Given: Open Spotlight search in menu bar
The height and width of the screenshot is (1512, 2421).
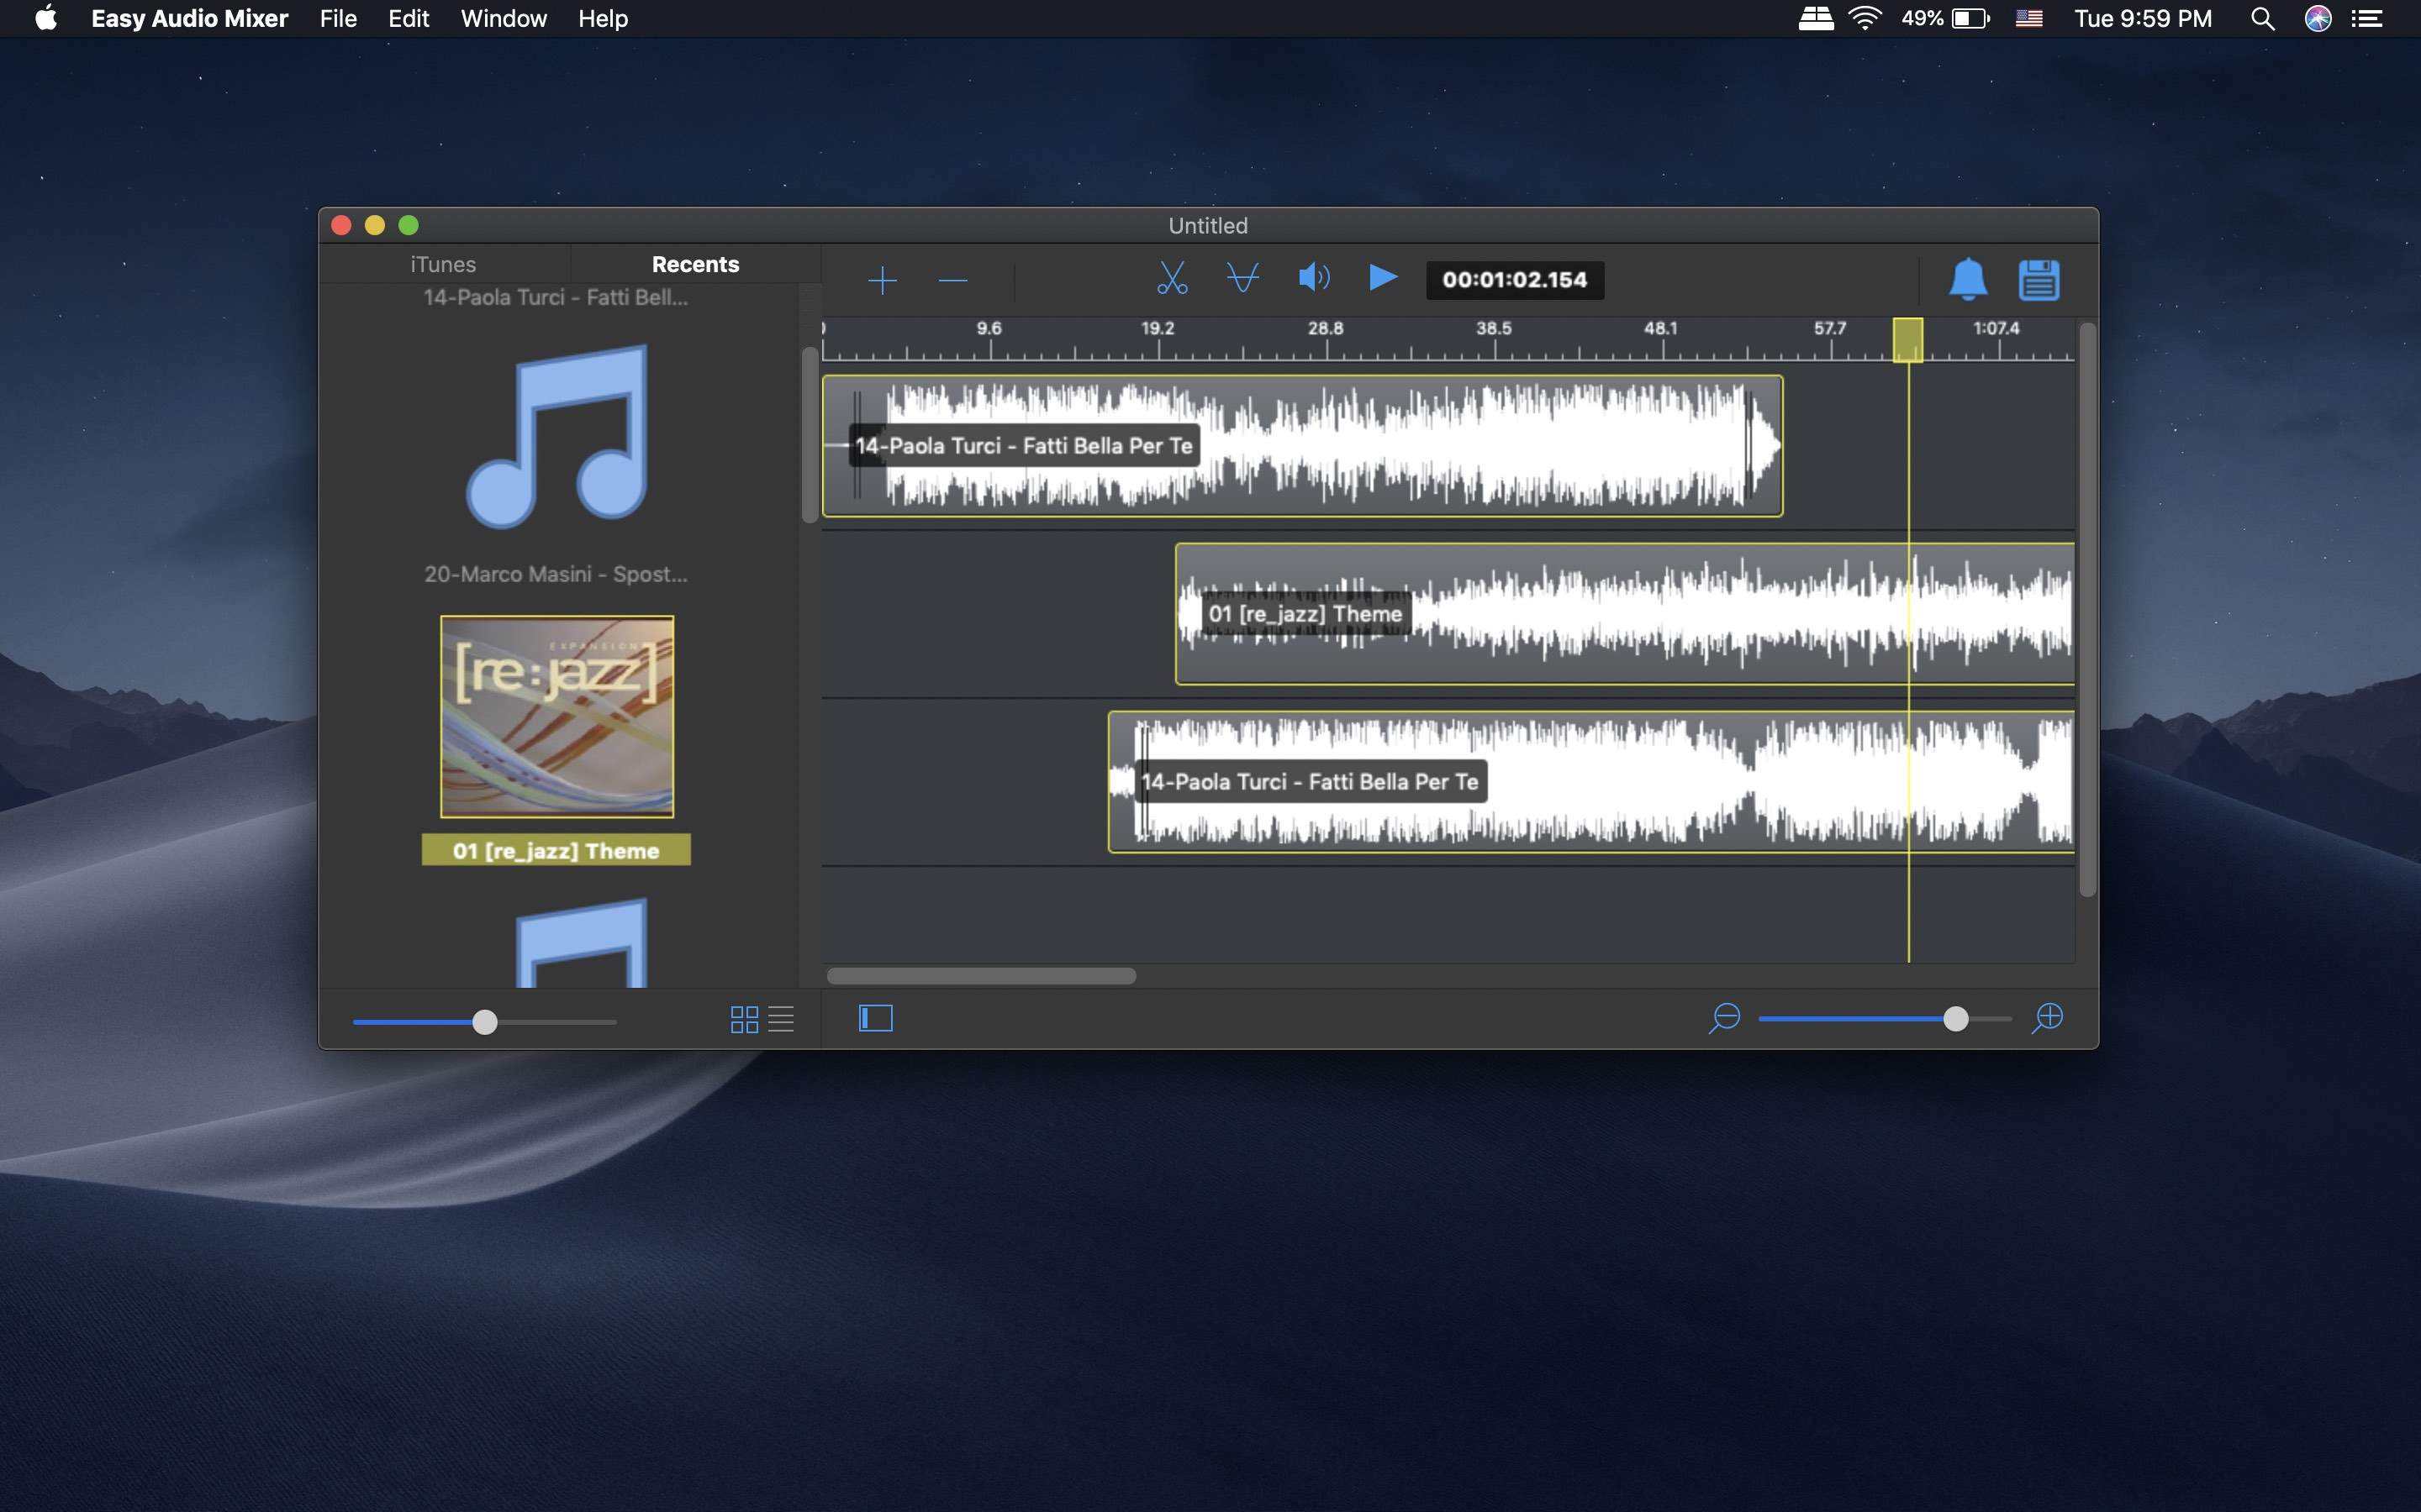Looking at the screenshot, I should [x=2262, y=18].
